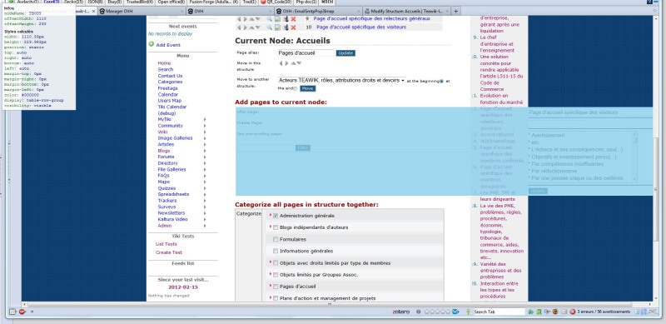
Task: Delete the row 9 relecteurs généraux page
Action: [293, 18]
